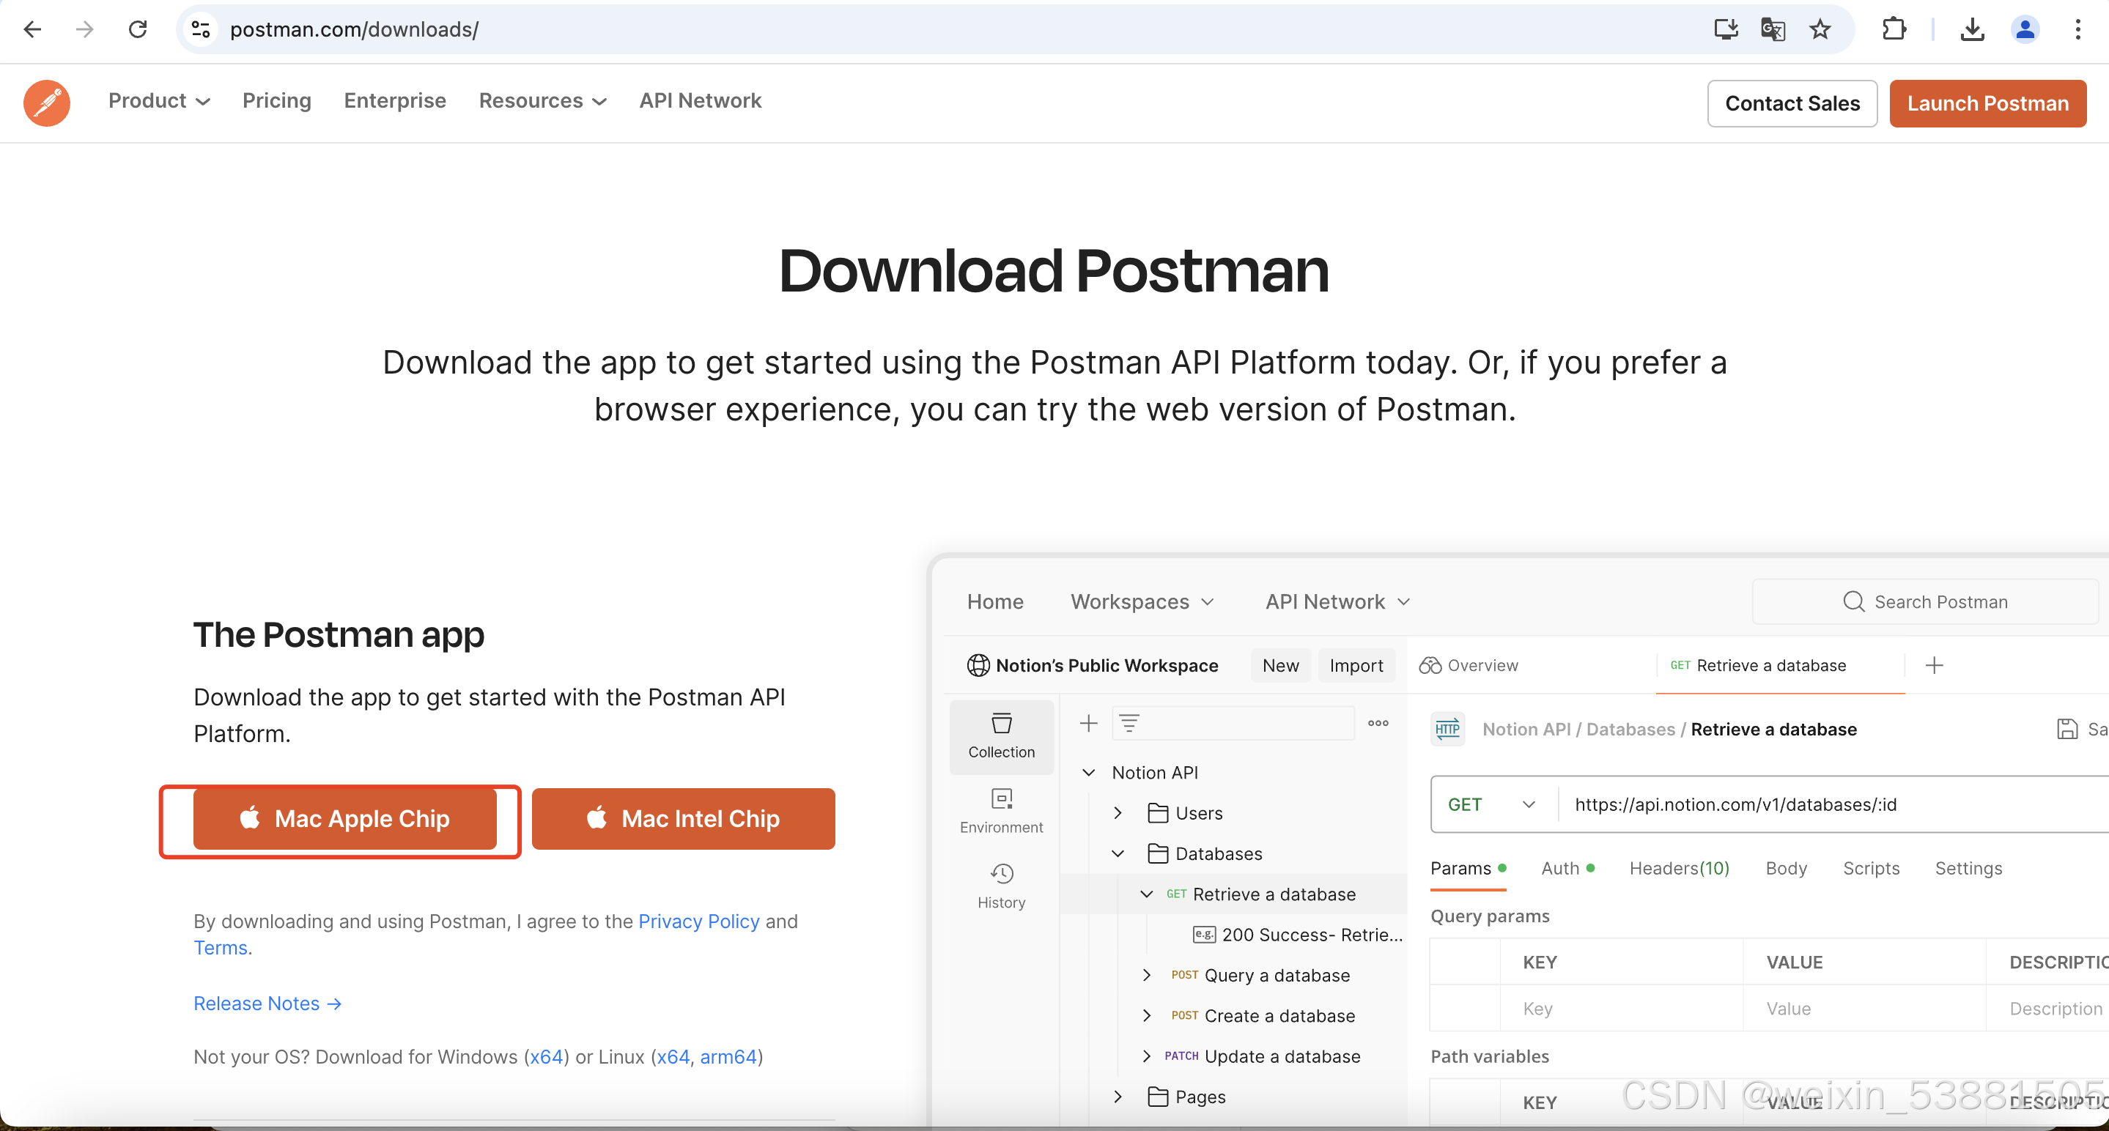Expand the Users folder
This screenshot has width=2109, height=1131.
[x=1118, y=812]
